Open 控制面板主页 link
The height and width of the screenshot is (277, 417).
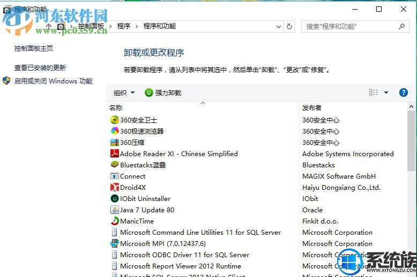(x=34, y=49)
